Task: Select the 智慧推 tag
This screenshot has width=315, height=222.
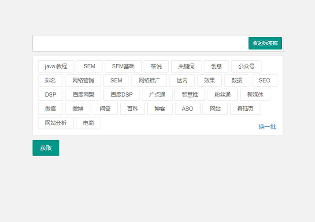Action: tap(190, 94)
